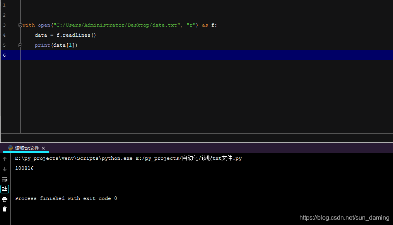The height and width of the screenshot is (225, 393).
Task: Collapse the with-open code block on line 3
Action: tap(20, 25)
